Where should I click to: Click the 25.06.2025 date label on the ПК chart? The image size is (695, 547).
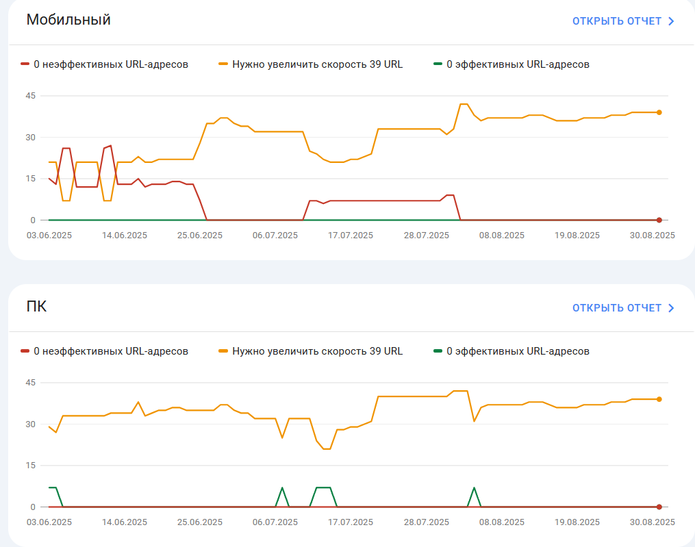200,522
